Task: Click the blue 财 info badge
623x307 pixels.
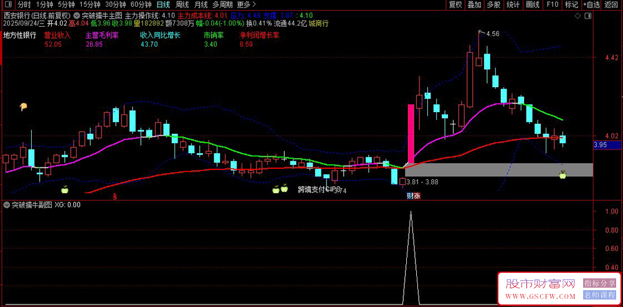Action: (409, 196)
